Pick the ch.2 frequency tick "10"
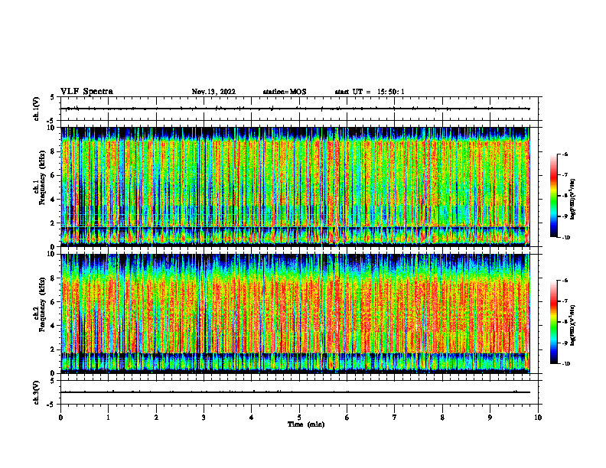 [x=53, y=254]
